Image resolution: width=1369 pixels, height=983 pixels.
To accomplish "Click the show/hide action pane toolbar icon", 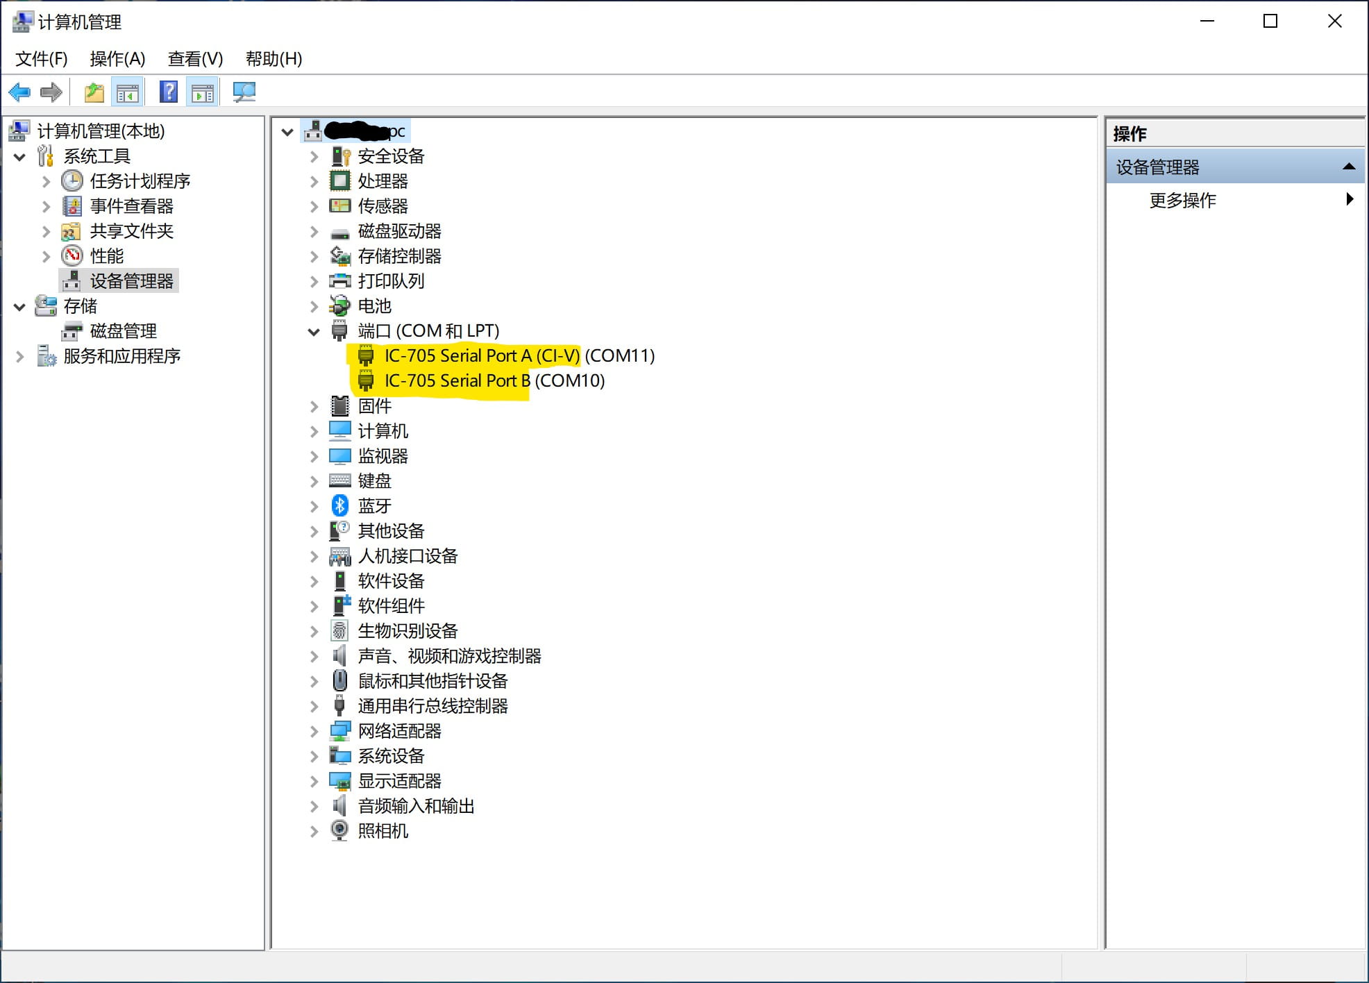I will click(x=203, y=92).
